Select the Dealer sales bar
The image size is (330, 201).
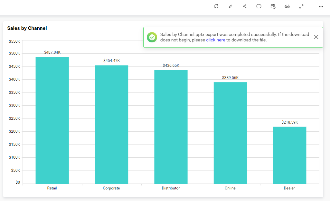pyautogui.click(x=289, y=154)
